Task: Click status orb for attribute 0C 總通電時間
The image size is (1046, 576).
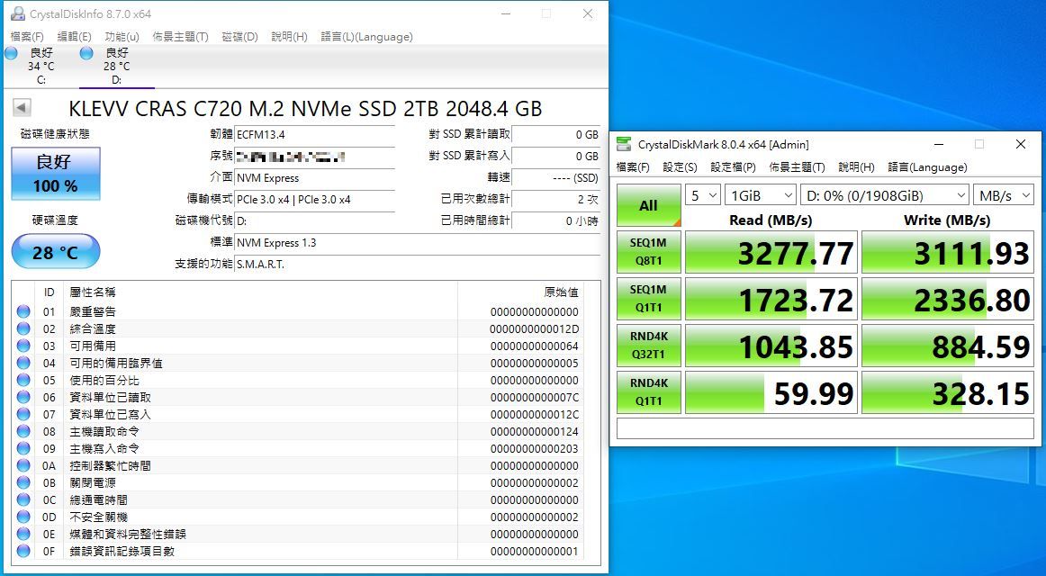Action: point(23,500)
